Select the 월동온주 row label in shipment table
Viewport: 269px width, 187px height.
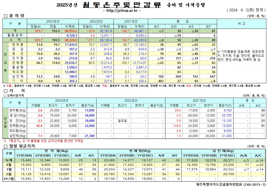pos(15,35)
